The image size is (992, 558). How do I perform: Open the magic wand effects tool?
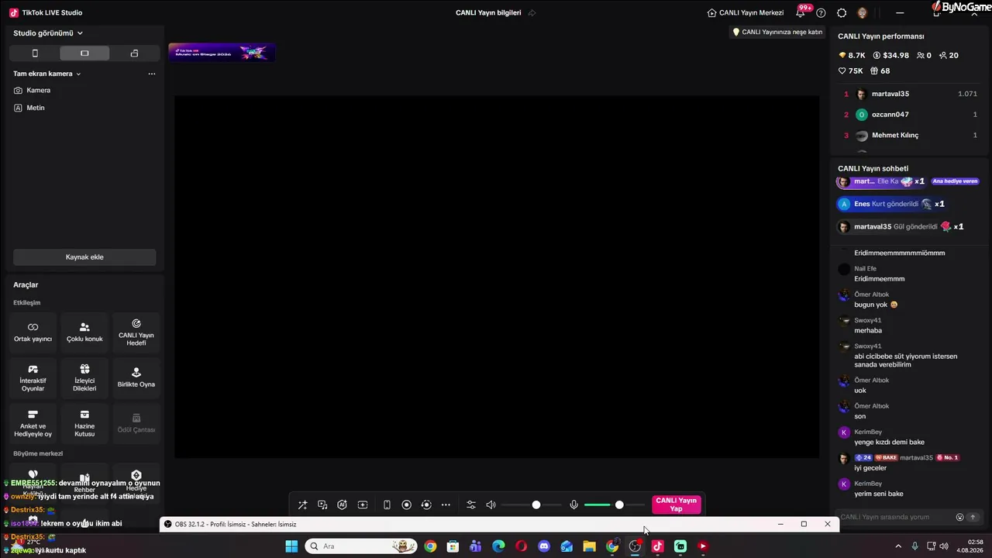(303, 505)
